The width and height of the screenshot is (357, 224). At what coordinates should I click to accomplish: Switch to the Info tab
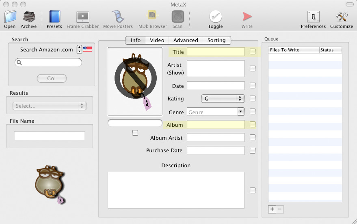click(136, 40)
